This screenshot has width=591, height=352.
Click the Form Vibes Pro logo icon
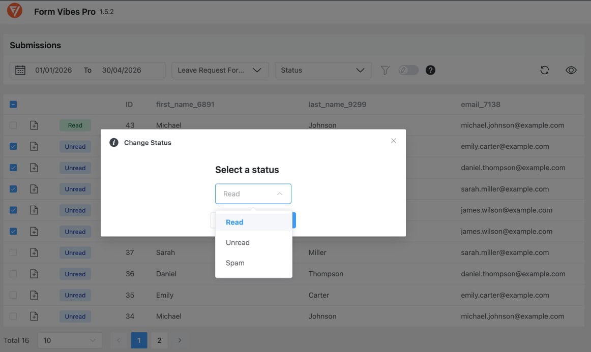[x=15, y=11]
